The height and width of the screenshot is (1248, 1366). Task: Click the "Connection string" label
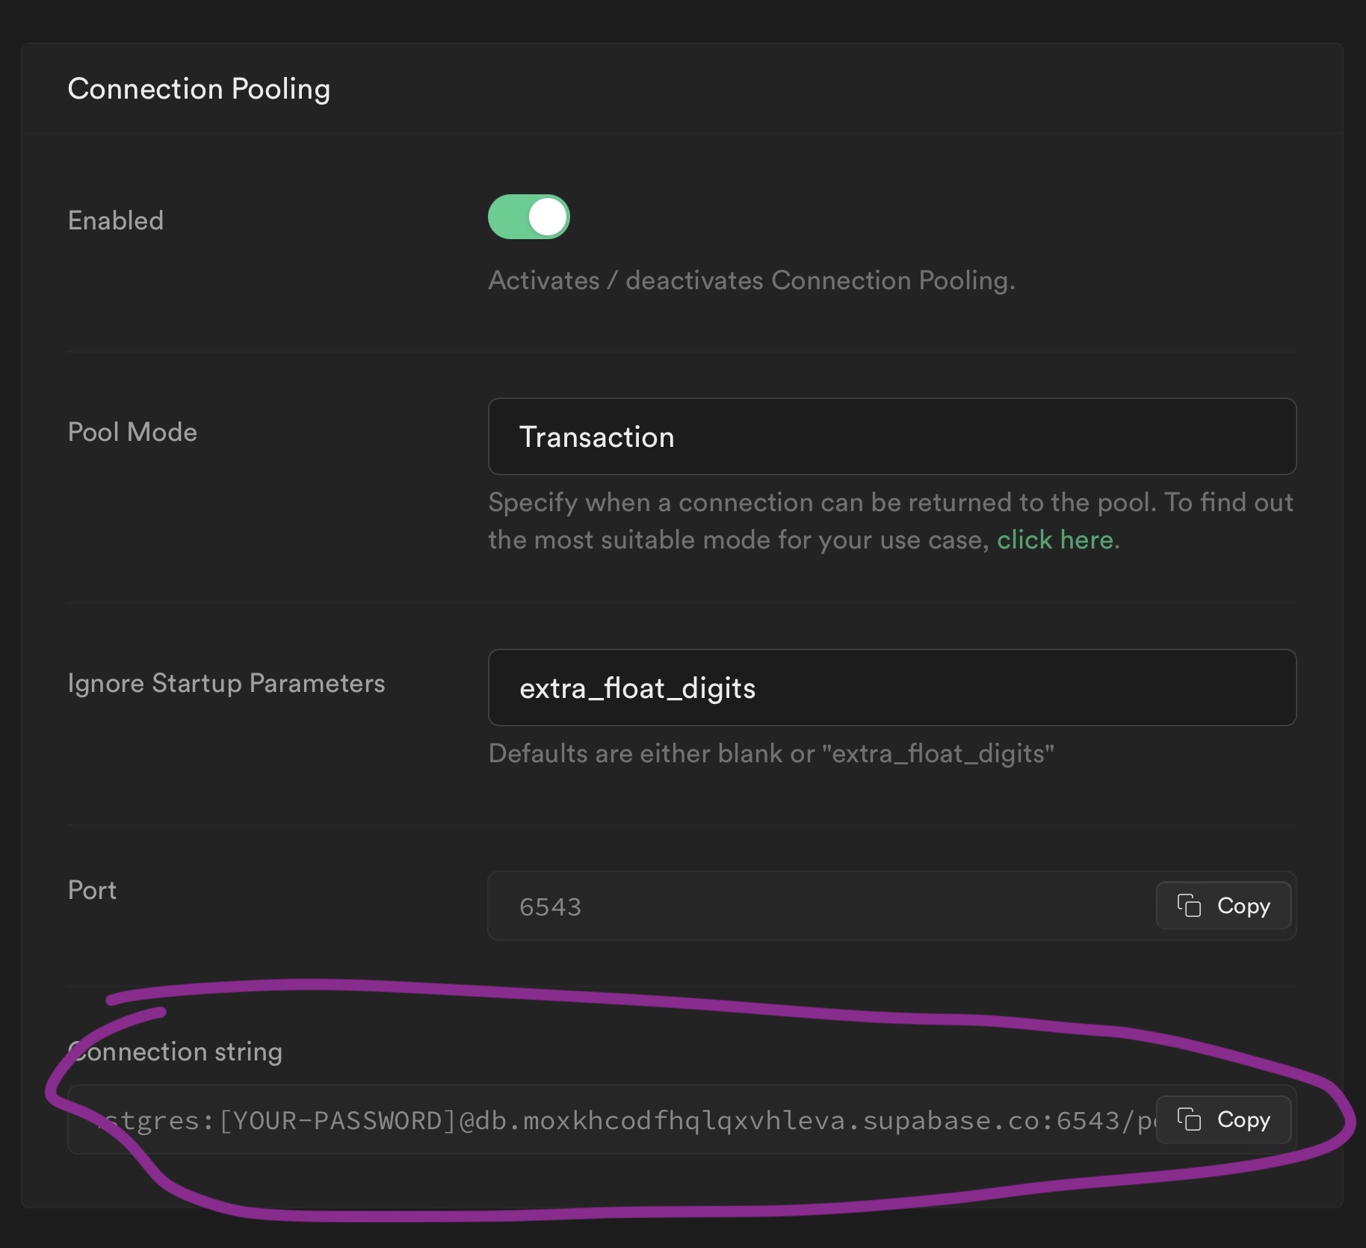[x=176, y=1051]
